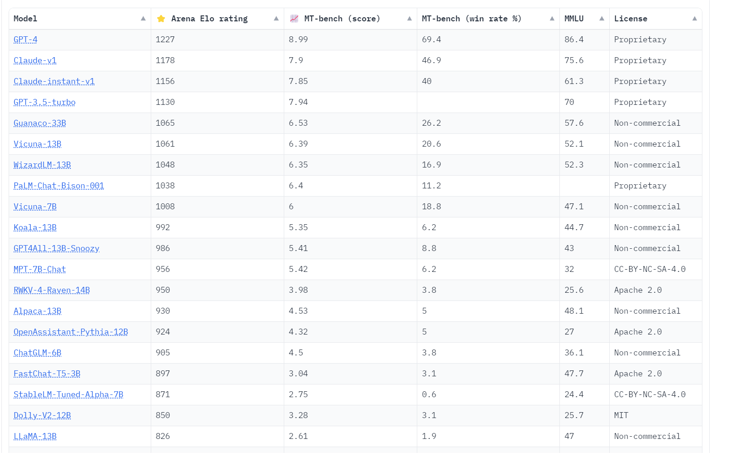751x453 pixels.
Task: Open the StableLM-Tuned-Alpha-7B link
Action: [69, 394]
